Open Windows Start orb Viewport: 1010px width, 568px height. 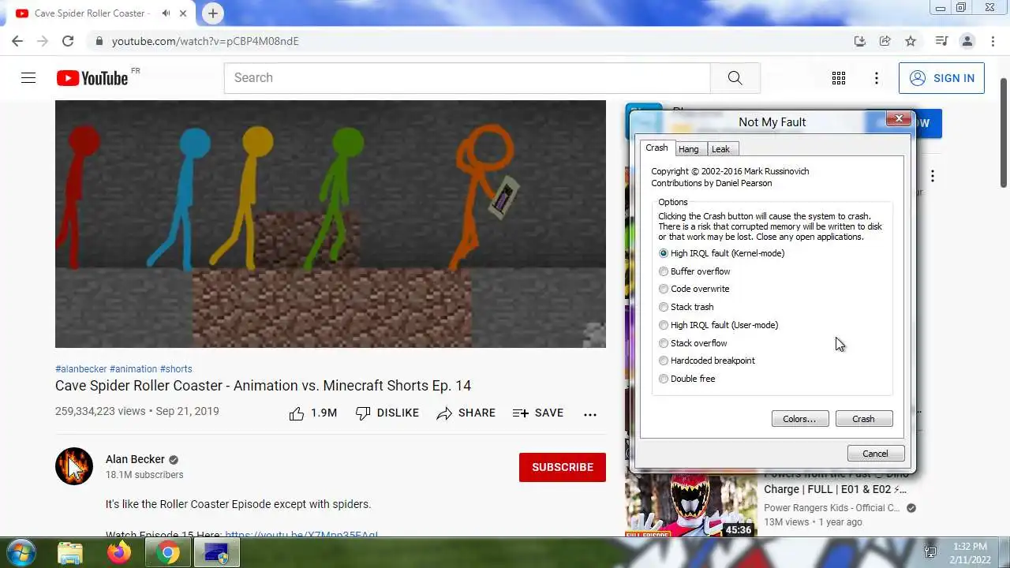pyautogui.click(x=21, y=552)
